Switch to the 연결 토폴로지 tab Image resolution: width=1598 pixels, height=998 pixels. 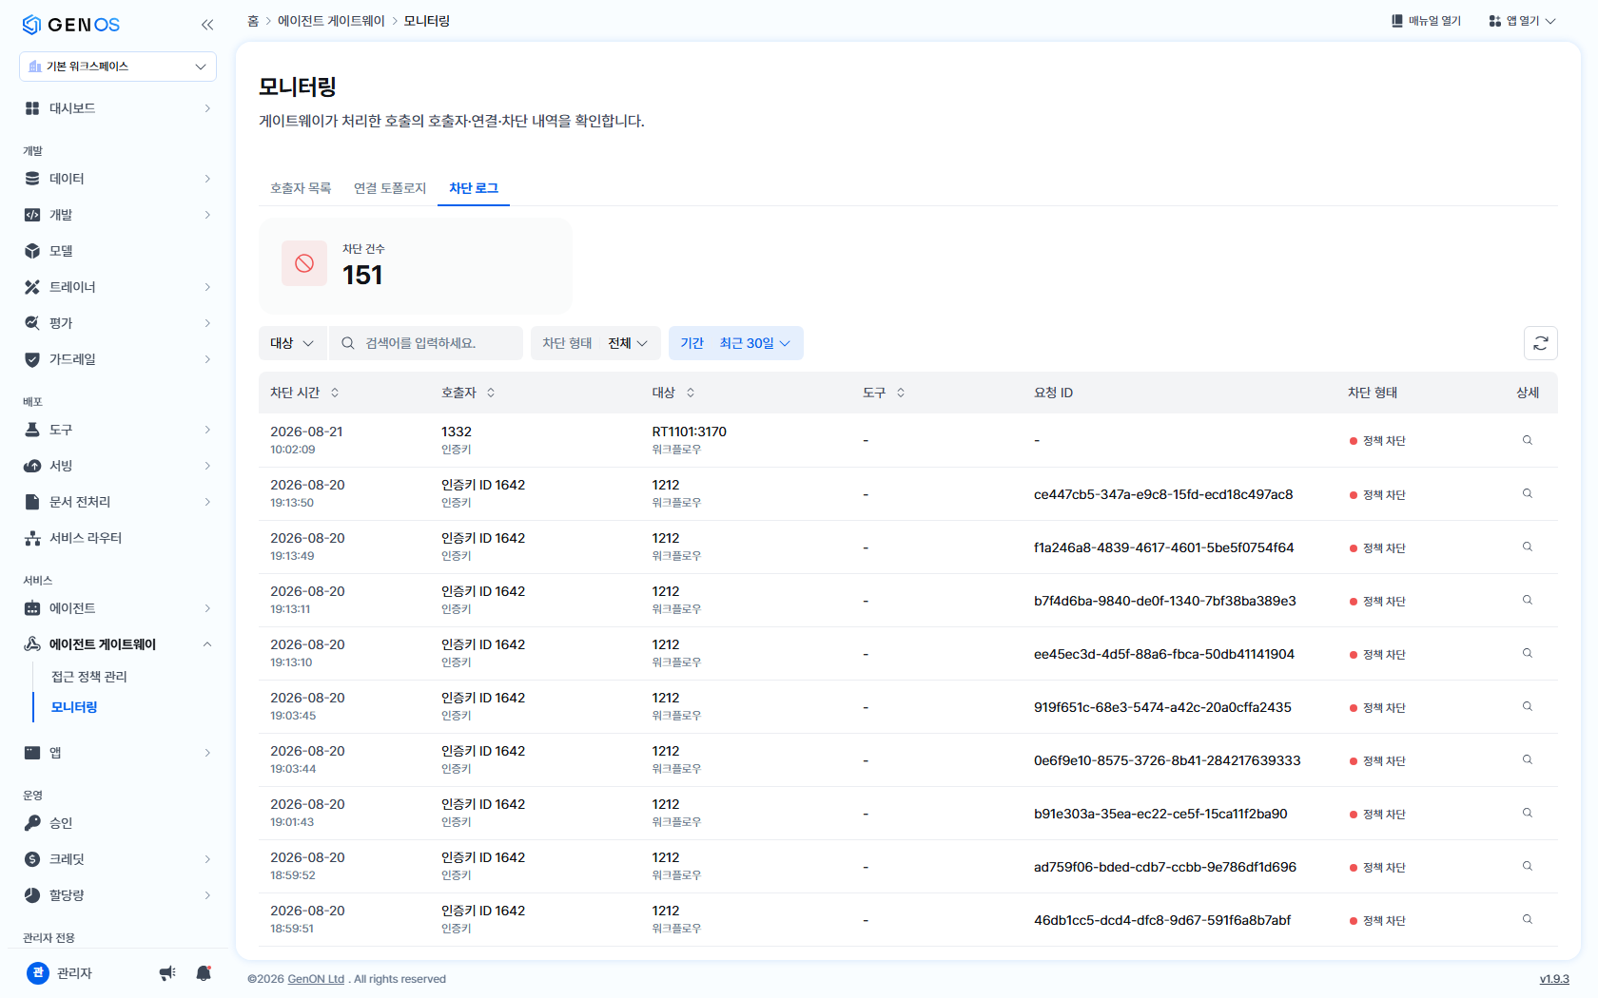(390, 188)
